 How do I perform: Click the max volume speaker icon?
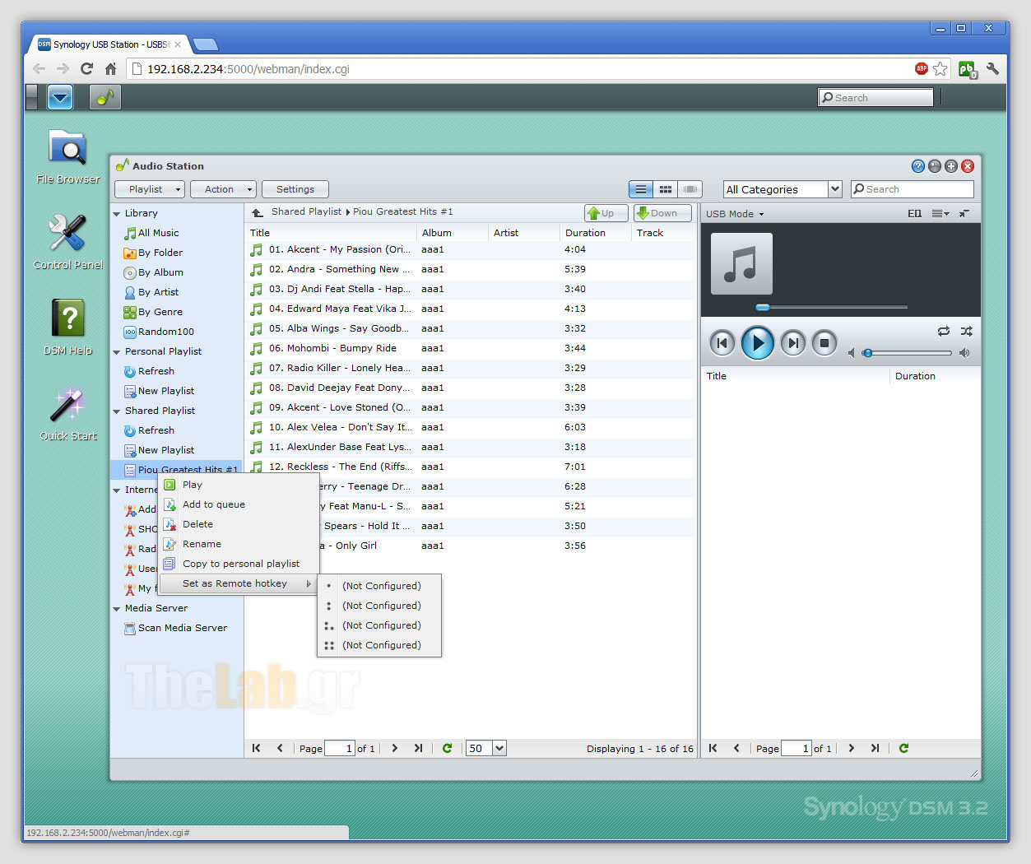(964, 353)
